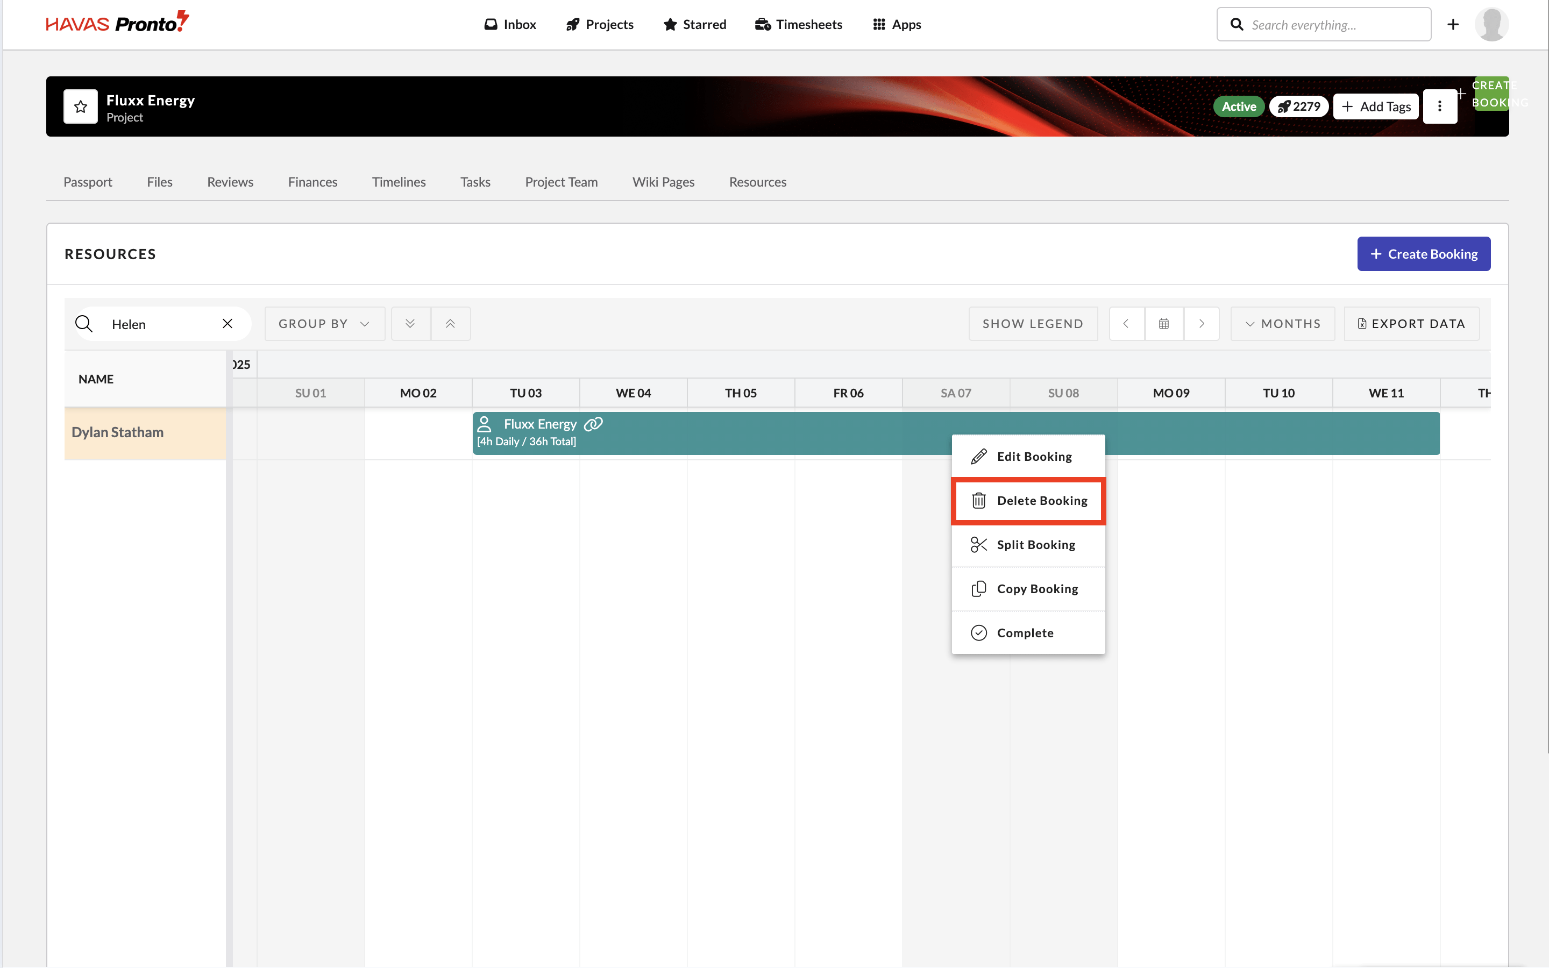Choose Delete Booking from context menu
Image resolution: width=1549 pixels, height=968 pixels.
pyautogui.click(x=1028, y=501)
